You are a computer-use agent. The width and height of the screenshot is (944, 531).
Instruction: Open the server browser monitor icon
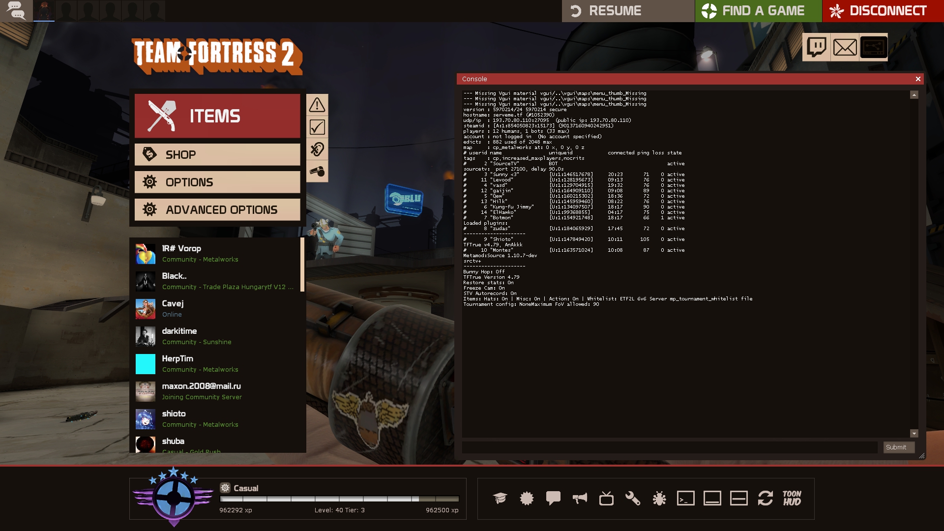click(874, 47)
